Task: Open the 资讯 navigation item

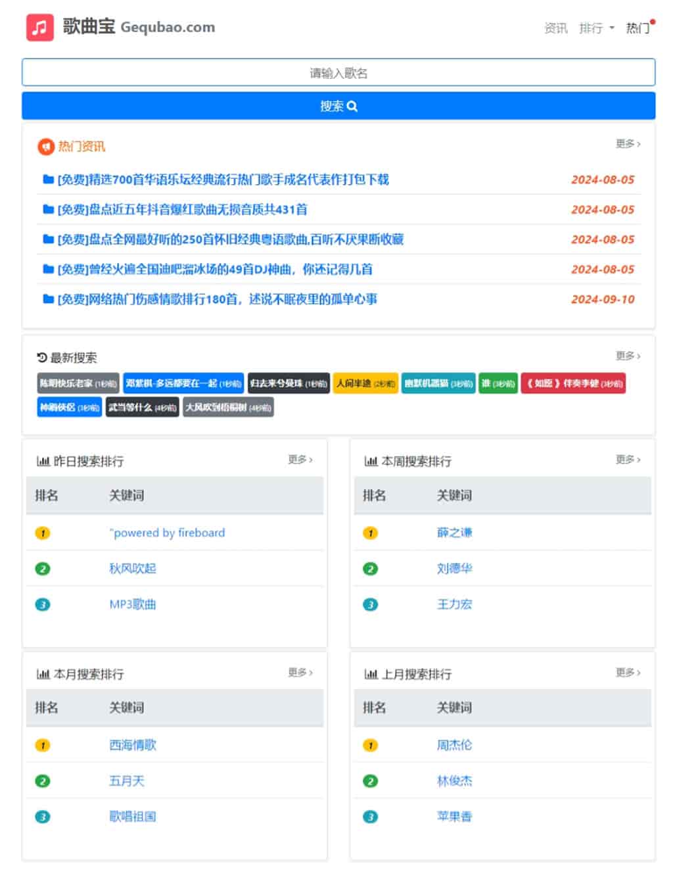Action: point(555,28)
